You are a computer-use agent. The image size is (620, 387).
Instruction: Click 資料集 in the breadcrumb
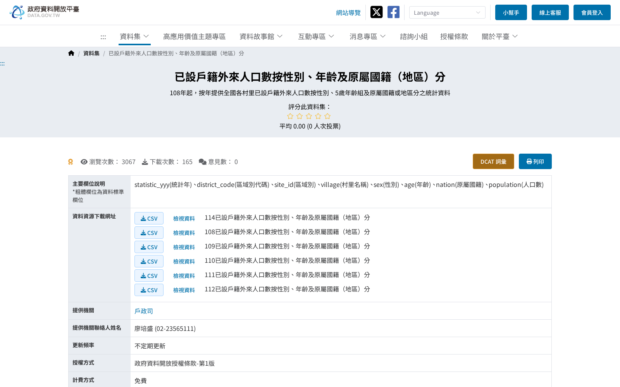[x=91, y=53]
